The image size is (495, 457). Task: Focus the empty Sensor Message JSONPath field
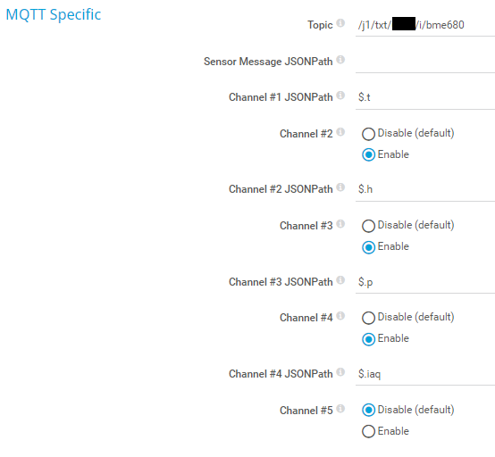[x=425, y=62]
